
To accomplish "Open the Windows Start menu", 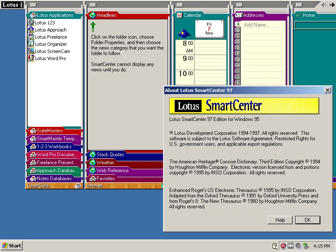I will tap(12, 246).
